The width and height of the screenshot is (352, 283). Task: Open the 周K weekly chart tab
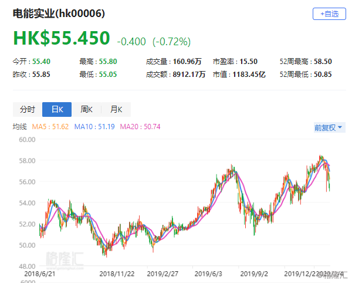pos(86,109)
